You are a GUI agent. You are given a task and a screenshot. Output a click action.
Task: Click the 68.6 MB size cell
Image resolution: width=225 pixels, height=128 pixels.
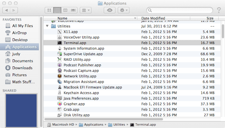click(207, 54)
